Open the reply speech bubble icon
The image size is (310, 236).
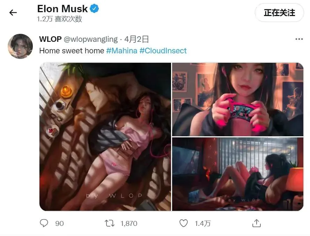point(44,223)
